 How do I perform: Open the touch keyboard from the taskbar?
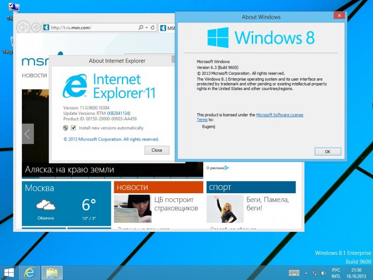(x=294, y=273)
